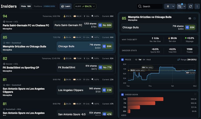Click the $4.3k badge on Spurs -9.5 row
The width and height of the screenshot is (201, 119).
tap(67, 104)
